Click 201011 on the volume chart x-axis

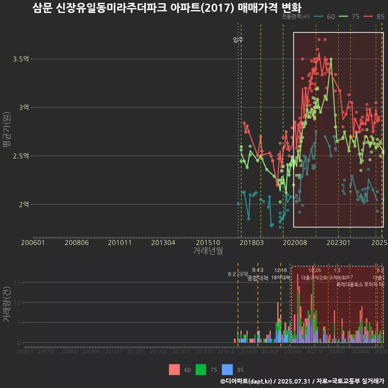(114, 351)
